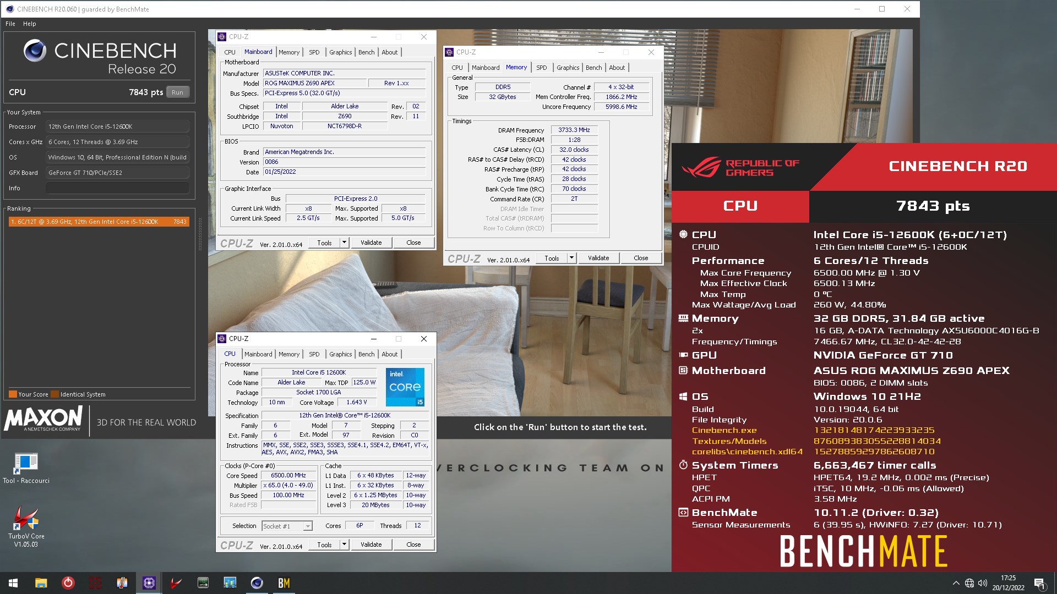Viewport: 1057px width, 594px height.
Task: Open BenchMate from the BM taskbar icon
Action: coord(284,583)
